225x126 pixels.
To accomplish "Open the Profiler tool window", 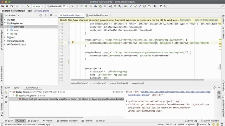I will coord(47,121).
